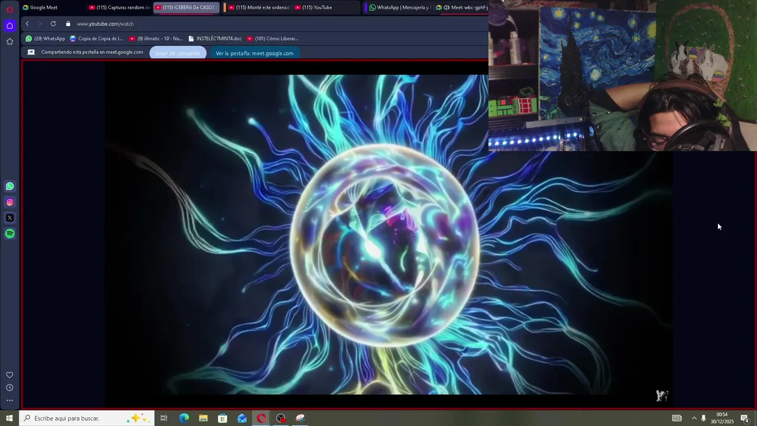Launch Microsoft Edge from taskbar
This screenshot has width=757, height=426.
pyautogui.click(x=184, y=418)
